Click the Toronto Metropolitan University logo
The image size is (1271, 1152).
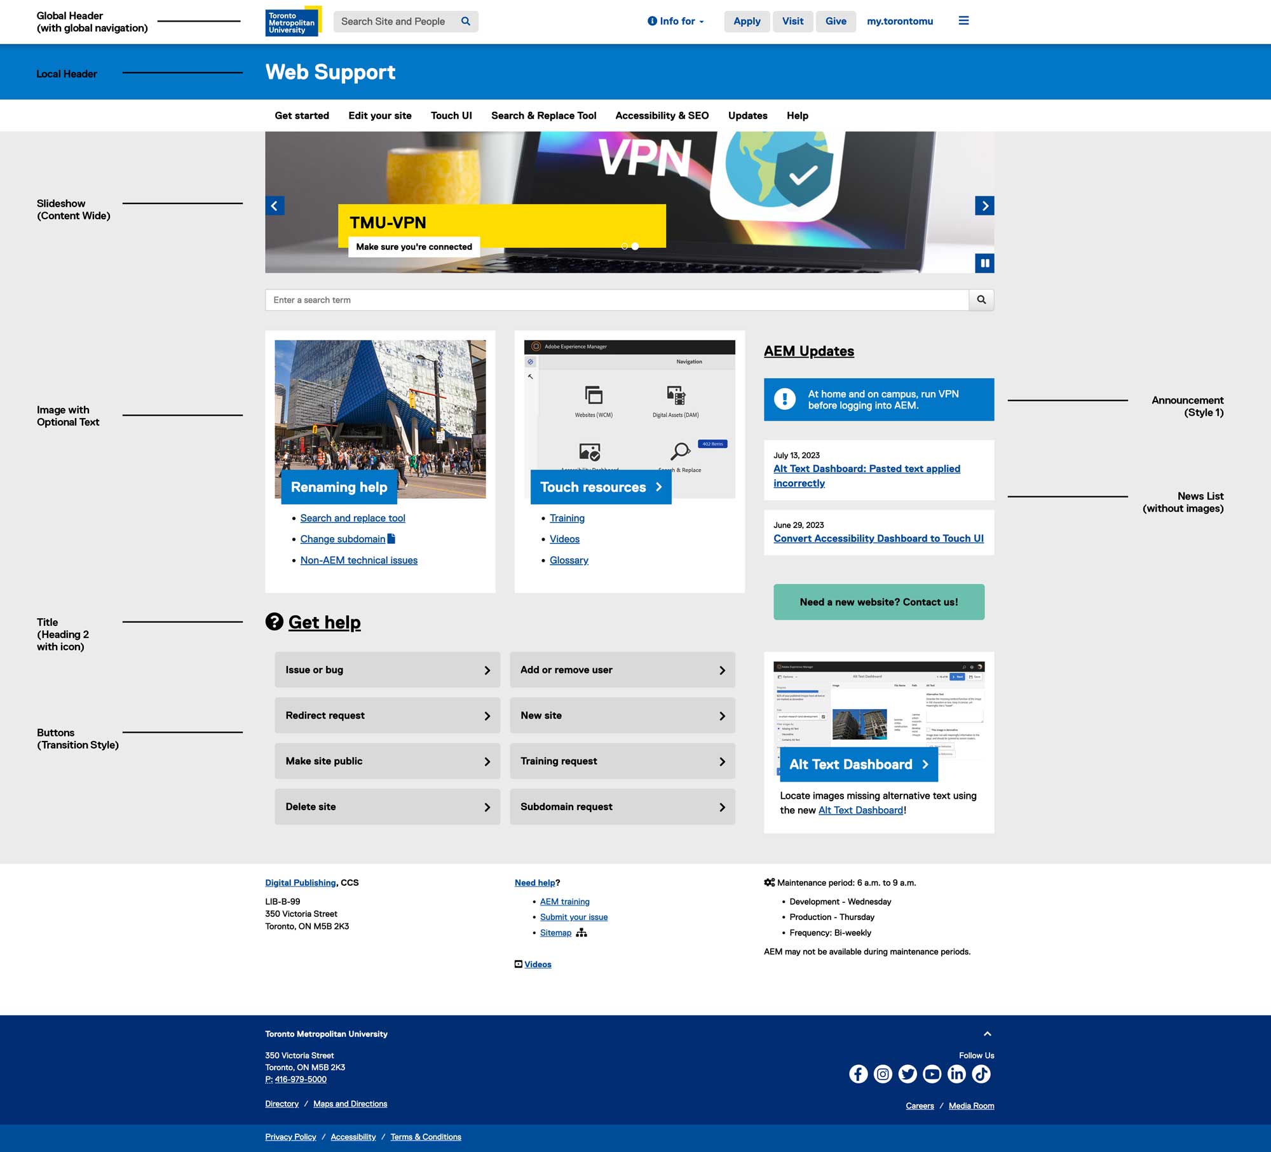coord(293,22)
